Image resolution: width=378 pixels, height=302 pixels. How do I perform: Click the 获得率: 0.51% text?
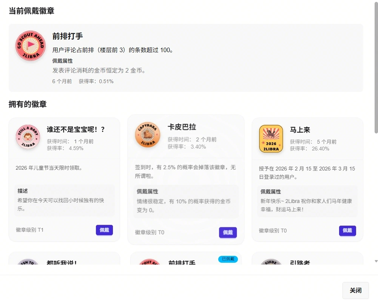[x=96, y=81]
